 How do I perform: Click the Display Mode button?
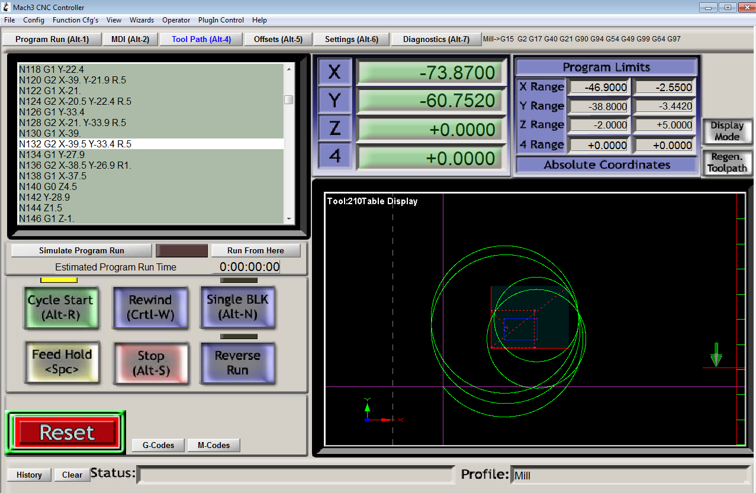tap(727, 131)
